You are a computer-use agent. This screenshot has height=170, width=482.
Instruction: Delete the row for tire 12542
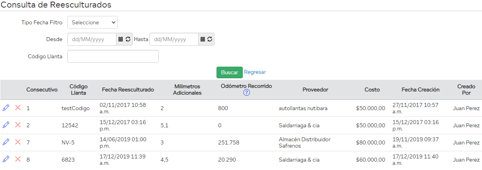point(18,125)
